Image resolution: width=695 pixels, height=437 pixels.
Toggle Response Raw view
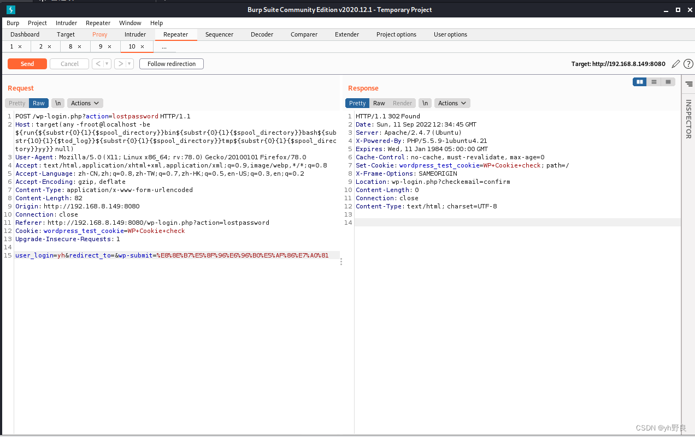point(379,103)
